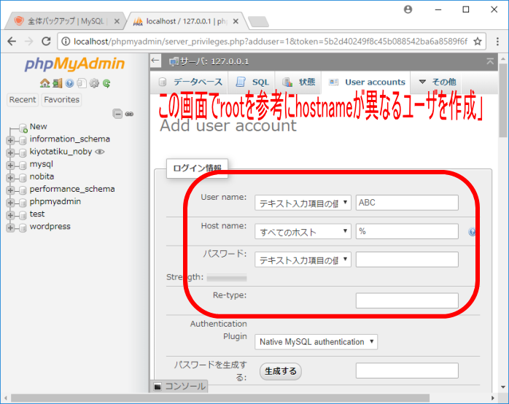
Task: Expand wordpress database node
Action: pyautogui.click(x=10, y=228)
